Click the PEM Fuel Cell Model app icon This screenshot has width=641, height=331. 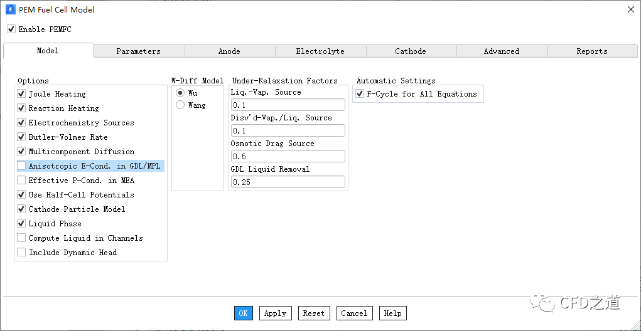tap(10, 9)
